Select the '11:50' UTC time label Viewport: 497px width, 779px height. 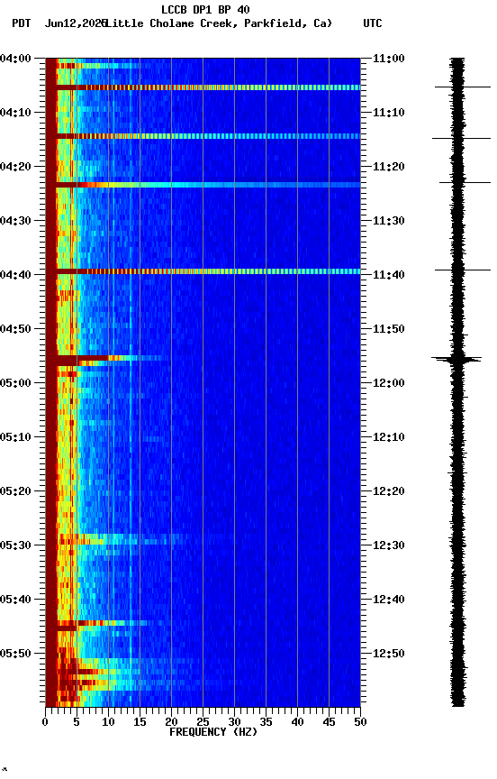click(x=389, y=329)
